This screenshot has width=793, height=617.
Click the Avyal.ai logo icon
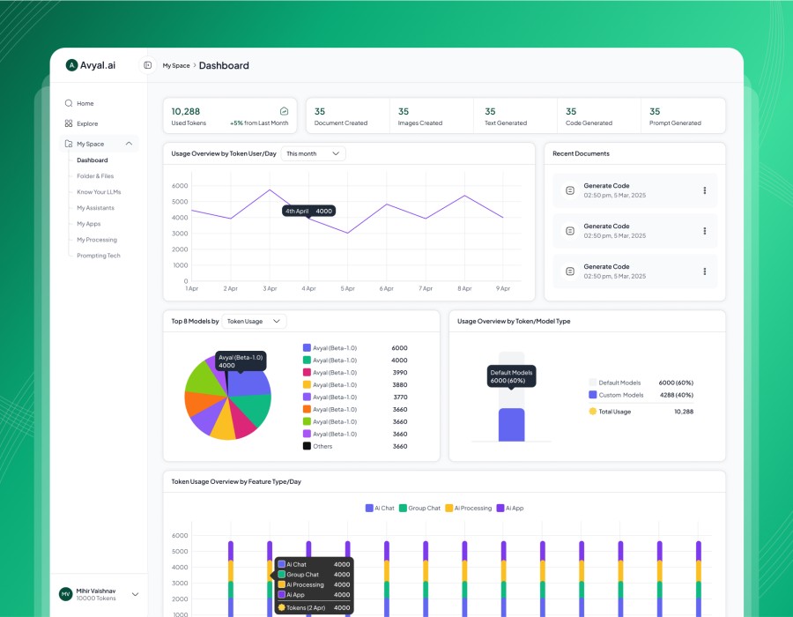tap(71, 65)
